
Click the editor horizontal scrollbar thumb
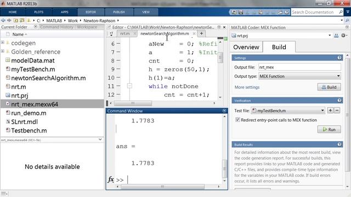point(133,103)
